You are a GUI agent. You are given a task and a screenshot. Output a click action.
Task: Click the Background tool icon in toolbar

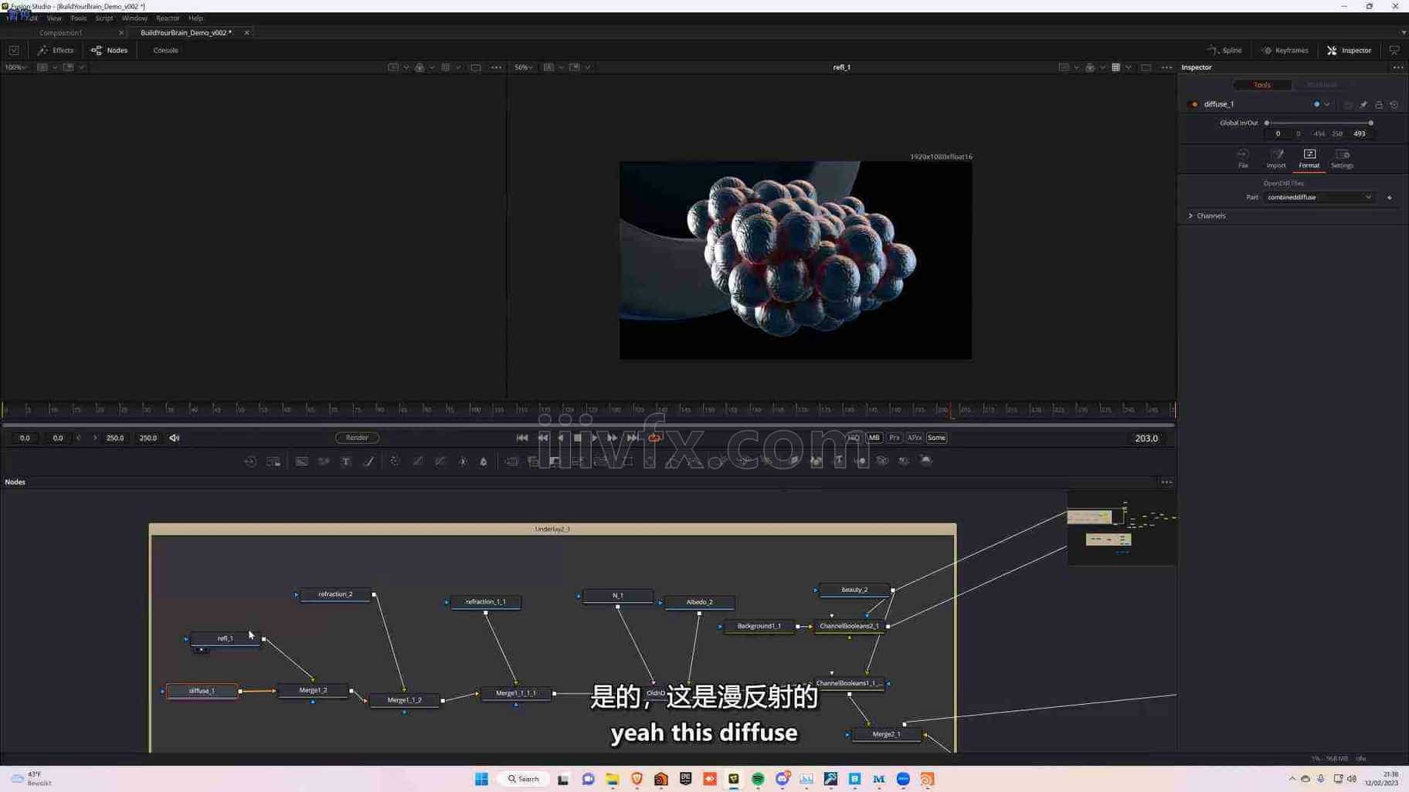click(301, 462)
